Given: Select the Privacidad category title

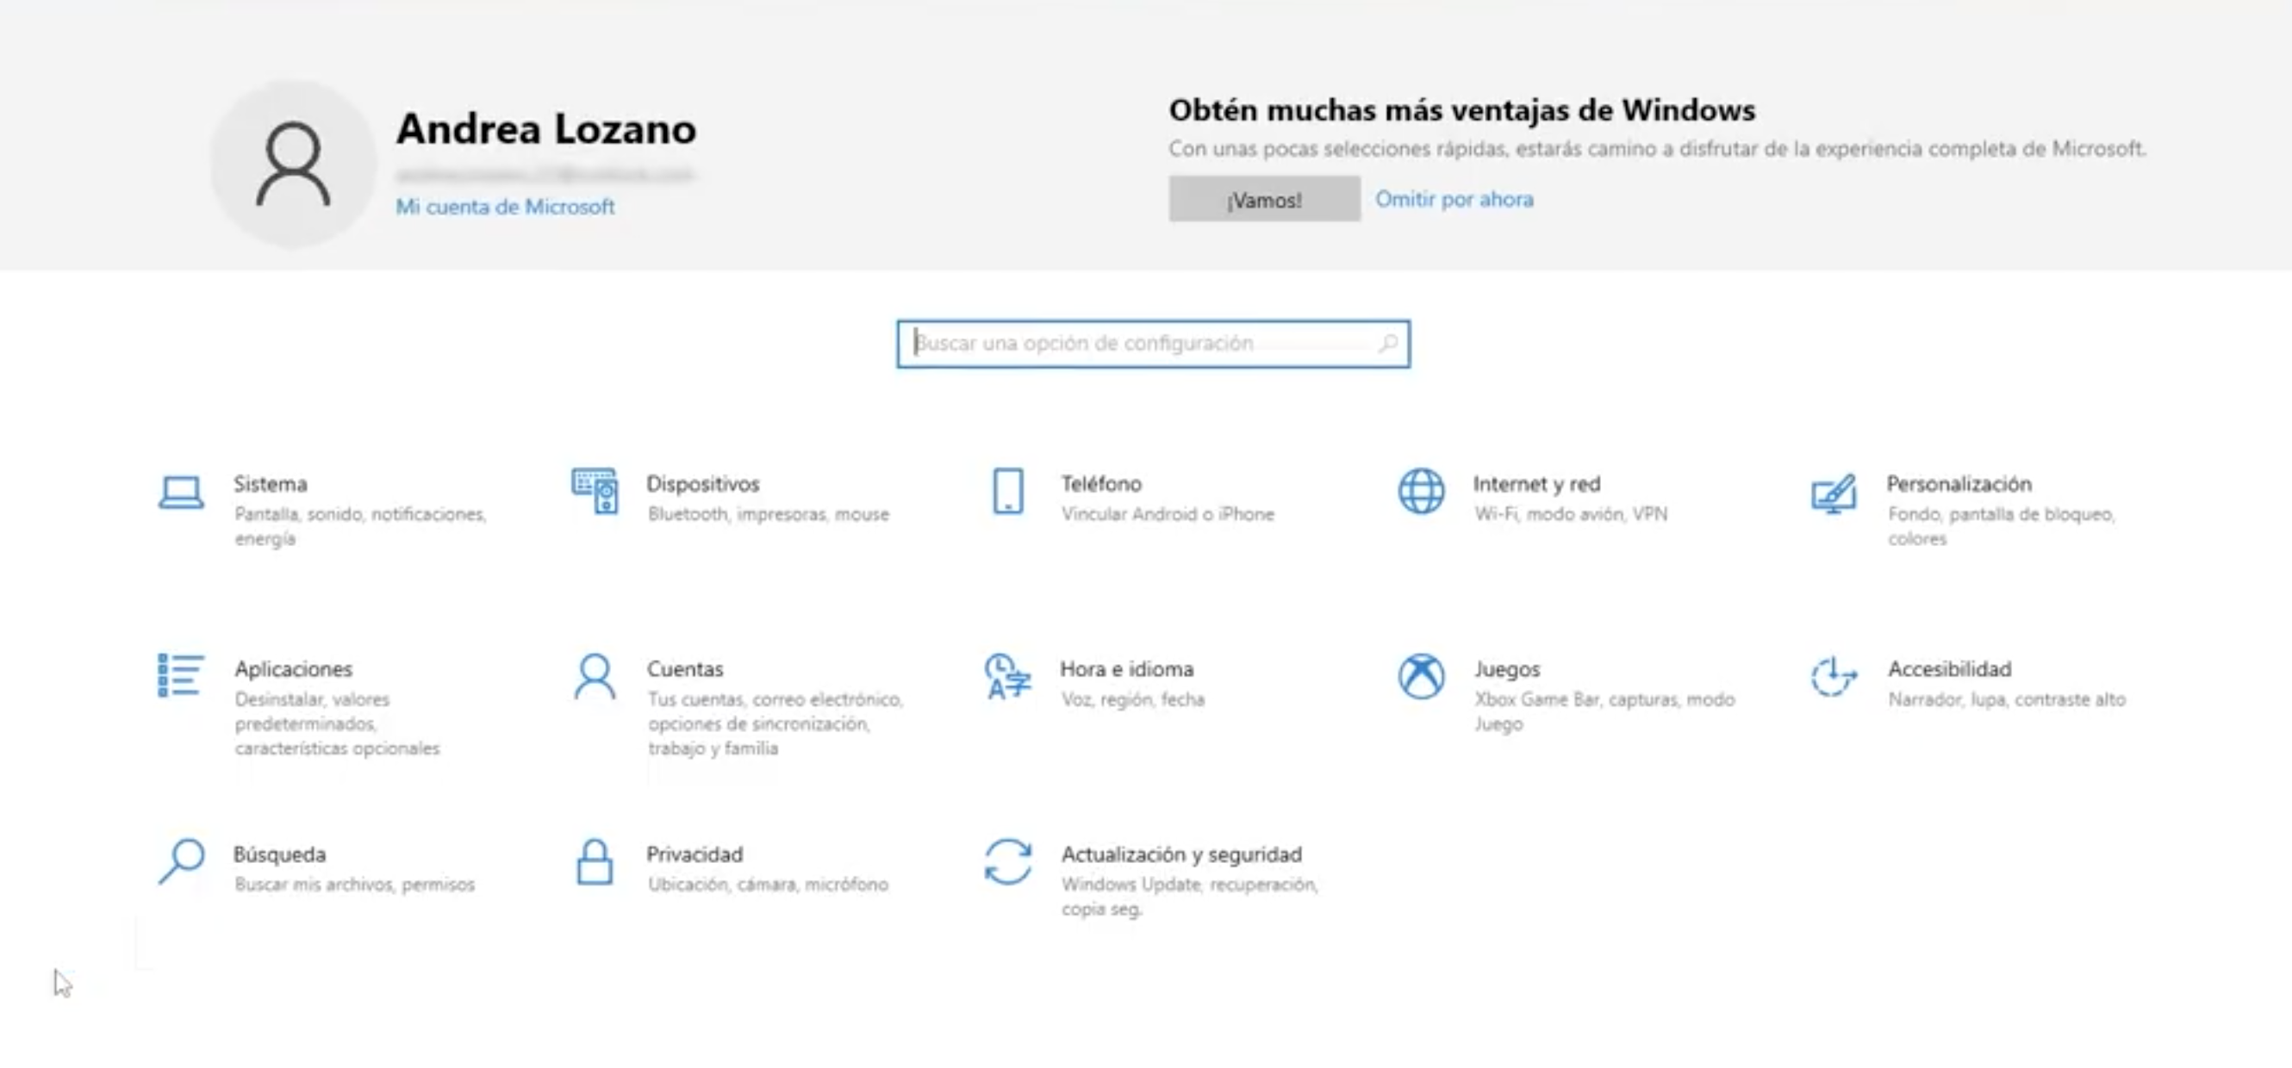Looking at the screenshot, I should click(694, 854).
